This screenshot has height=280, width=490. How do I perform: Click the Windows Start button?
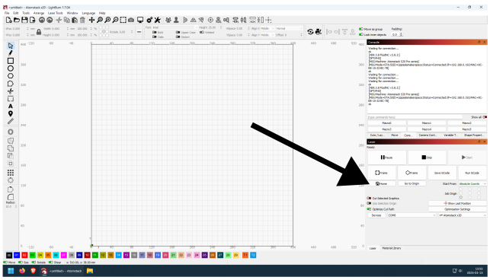[11, 271]
